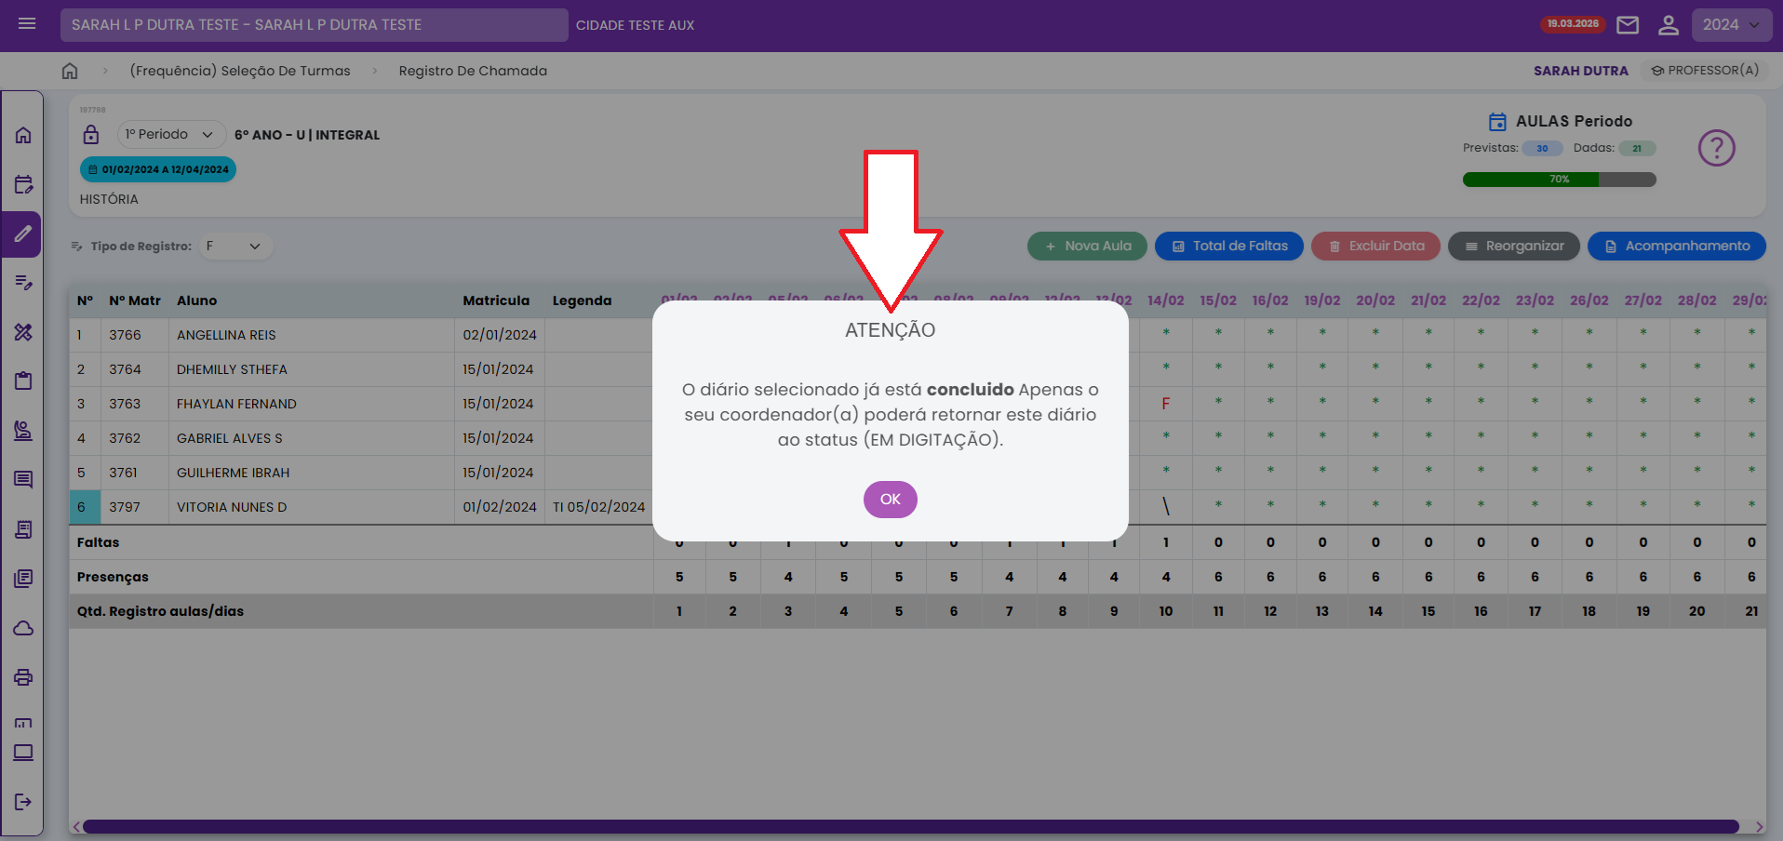
Task: Click the clipboard icon in sidebar
Action: point(23,380)
